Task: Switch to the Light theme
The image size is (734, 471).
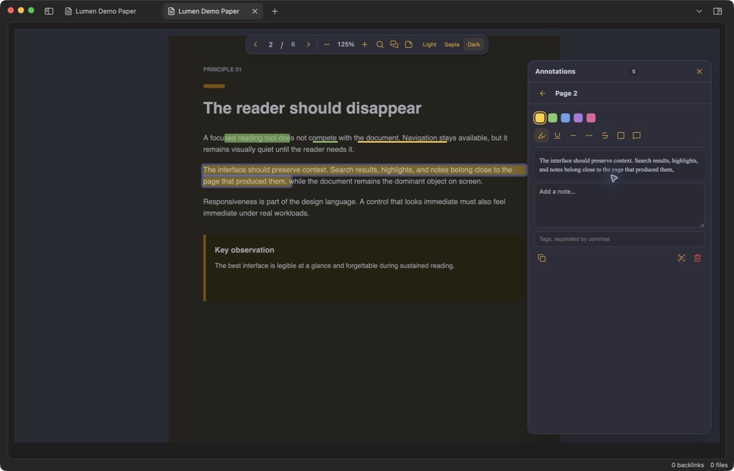Action: 429,44
